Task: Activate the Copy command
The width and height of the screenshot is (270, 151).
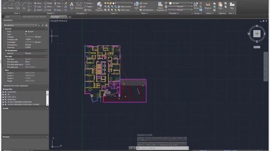Action: pos(38,7)
